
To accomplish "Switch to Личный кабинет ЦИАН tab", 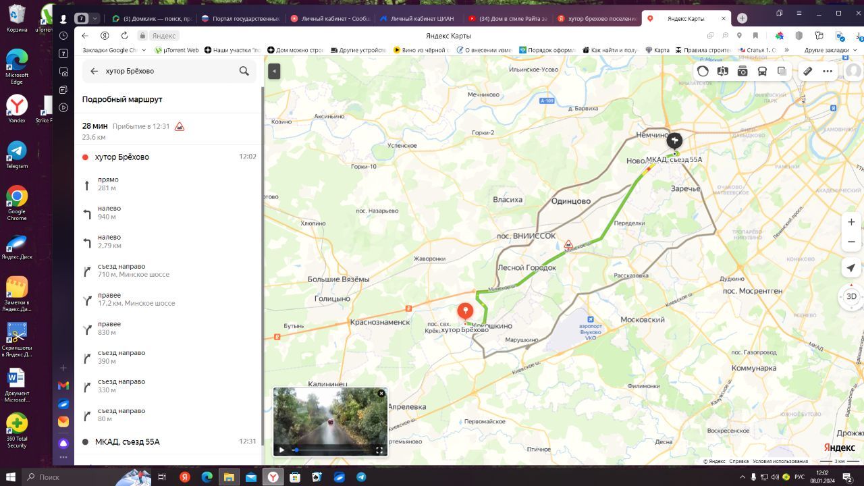I will (x=418, y=19).
